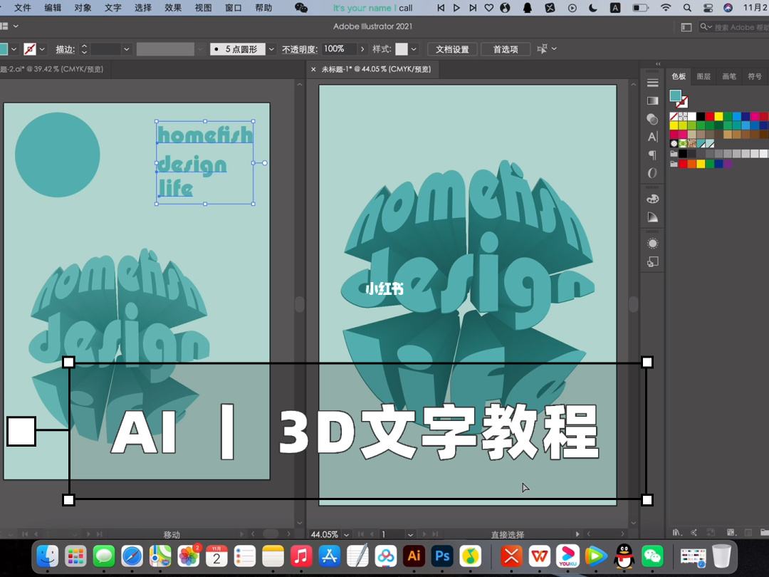Screen dimensions: 769x577
Task: Expand the fill color dropdown in control bar
Action: [14, 49]
